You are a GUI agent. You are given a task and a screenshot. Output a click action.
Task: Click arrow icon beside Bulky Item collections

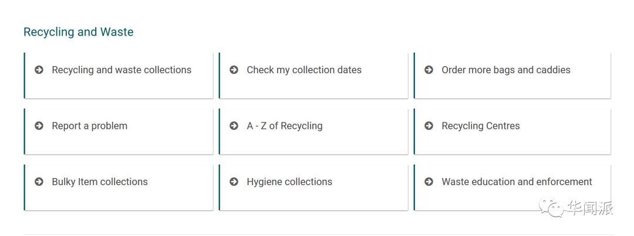[x=39, y=182]
